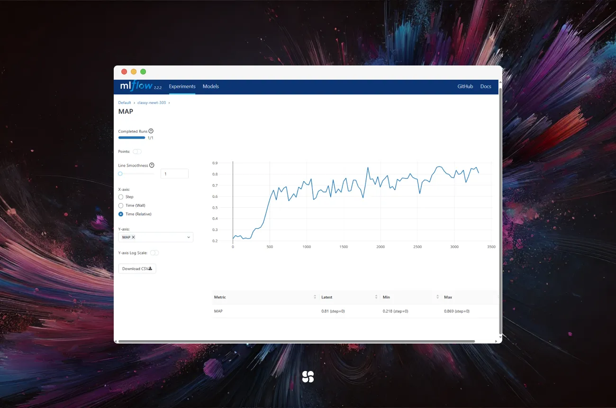
Task: Click the green macOS maximize window button
Action: [x=143, y=72]
